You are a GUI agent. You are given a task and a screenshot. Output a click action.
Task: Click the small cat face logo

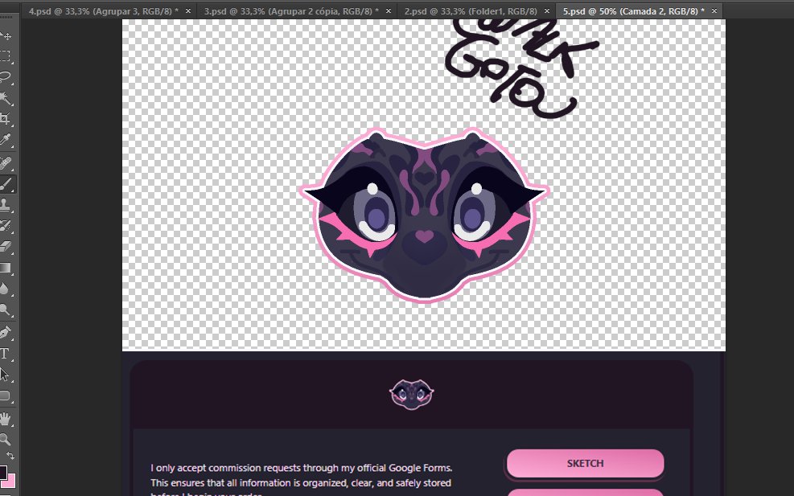click(411, 394)
